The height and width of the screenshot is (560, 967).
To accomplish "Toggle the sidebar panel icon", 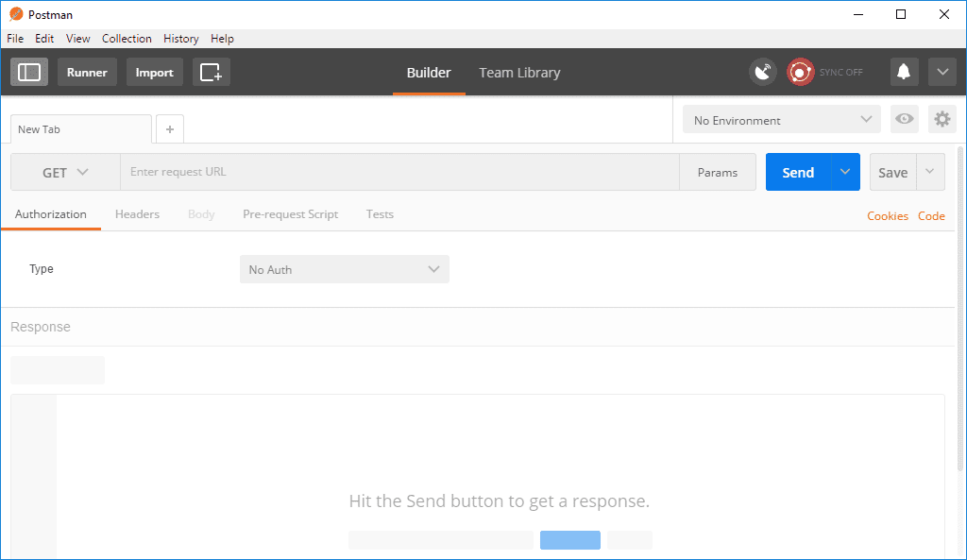I will click(x=29, y=72).
